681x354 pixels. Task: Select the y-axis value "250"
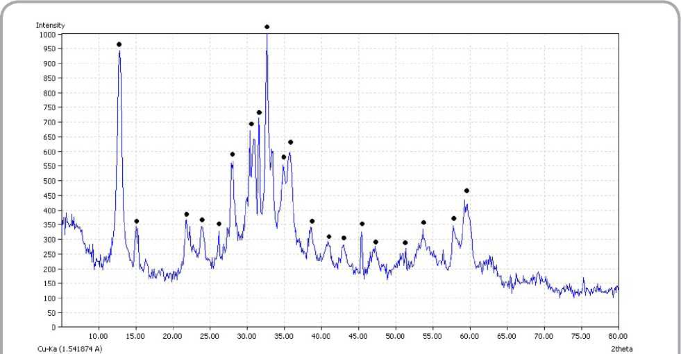point(49,254)
